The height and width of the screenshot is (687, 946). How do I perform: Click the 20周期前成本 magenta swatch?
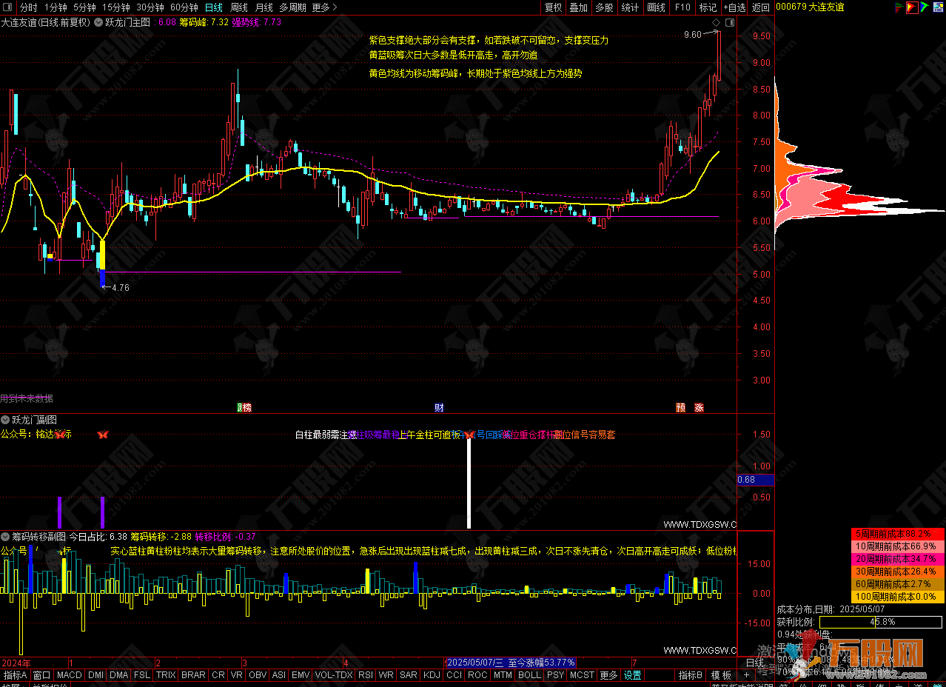pyautogui.click(x=898, y=558)
